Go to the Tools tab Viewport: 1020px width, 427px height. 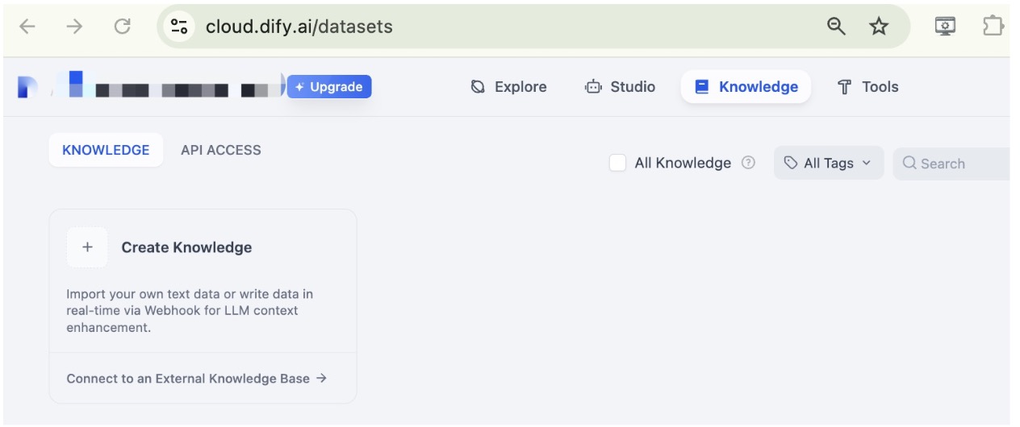[867, 87]
